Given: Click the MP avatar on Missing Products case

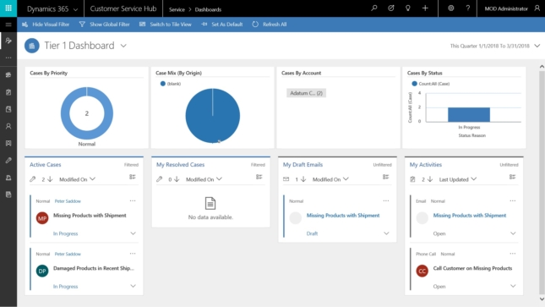Looking at the screenshot, I should coord(42,218).
